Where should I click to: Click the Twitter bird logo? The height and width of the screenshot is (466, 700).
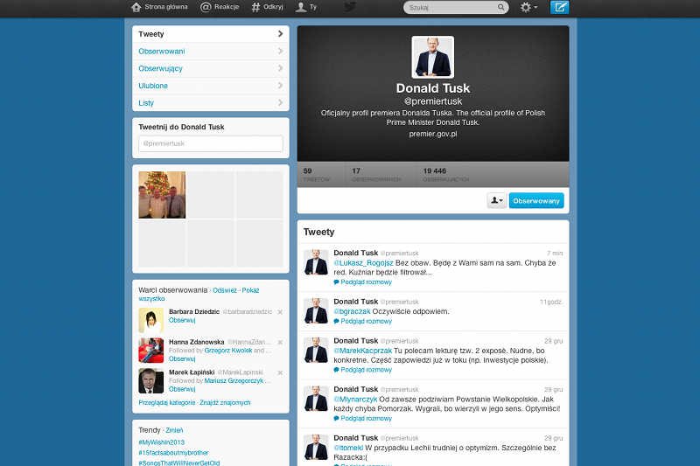(x=350, y=7)
